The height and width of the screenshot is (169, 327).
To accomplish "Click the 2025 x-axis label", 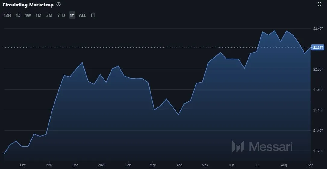I will click(102, 165).
